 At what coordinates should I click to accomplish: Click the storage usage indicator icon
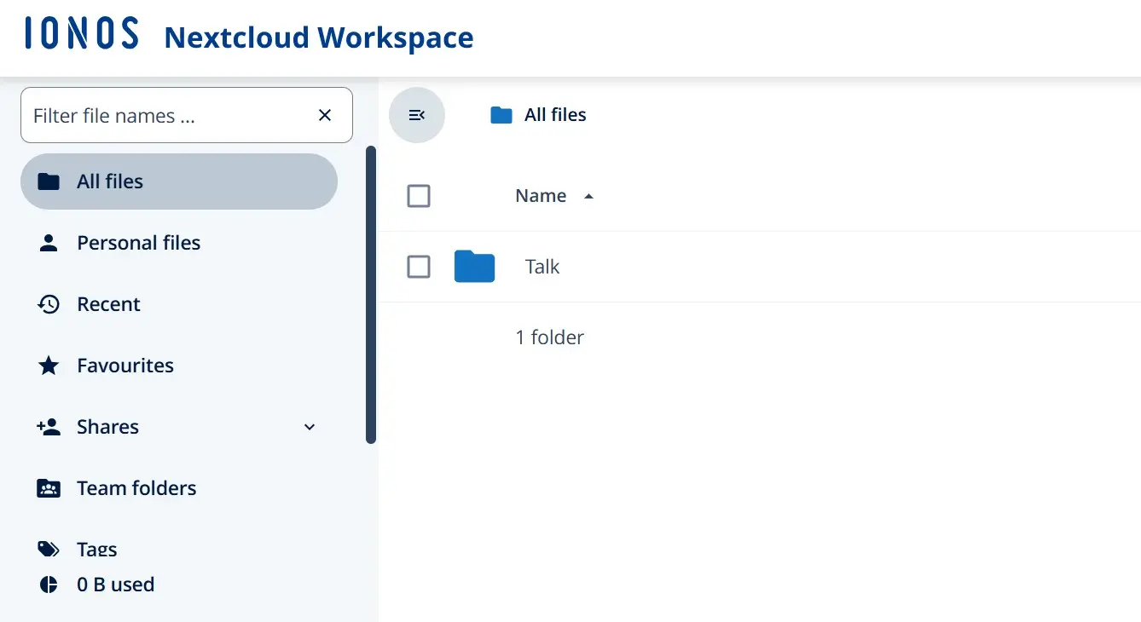[x=49, y=584]
